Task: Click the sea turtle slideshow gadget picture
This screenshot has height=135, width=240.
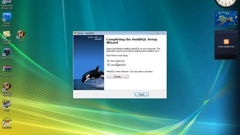Action: [x=226, y=19]
